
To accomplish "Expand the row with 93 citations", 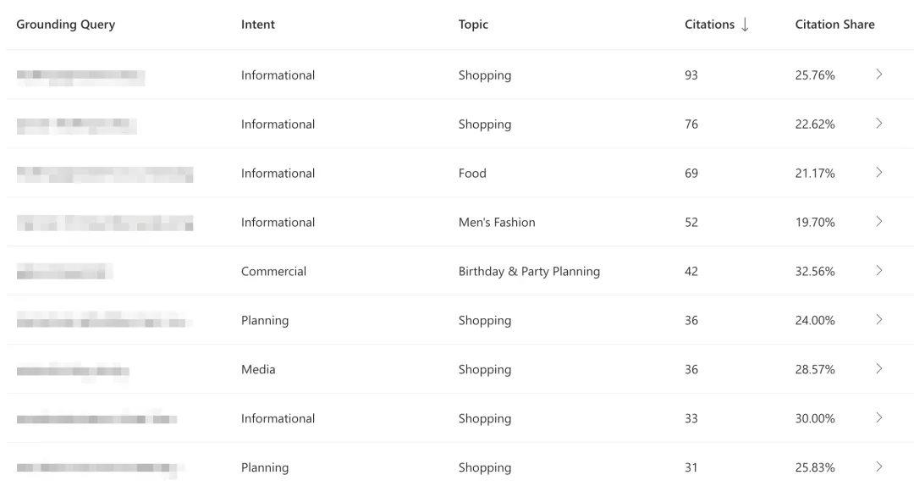I will coord(879,75).
